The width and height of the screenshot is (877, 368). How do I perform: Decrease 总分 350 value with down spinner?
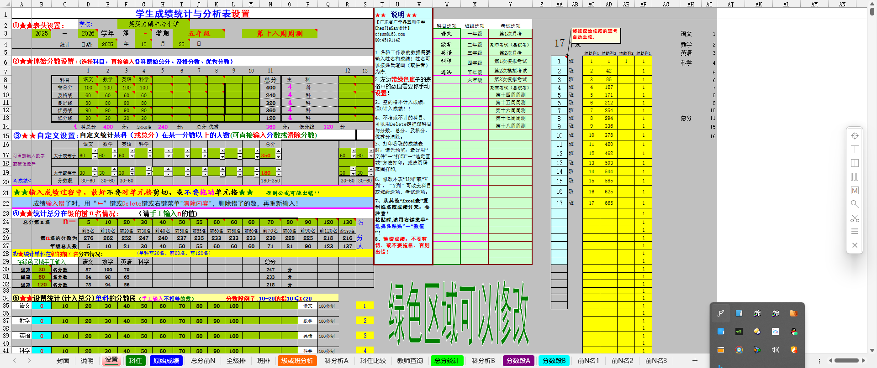click(278, 158)
